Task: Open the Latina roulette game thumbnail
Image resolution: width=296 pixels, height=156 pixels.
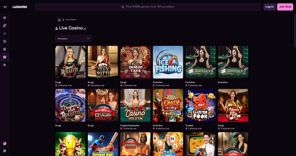Action: [x=233, y=144]
